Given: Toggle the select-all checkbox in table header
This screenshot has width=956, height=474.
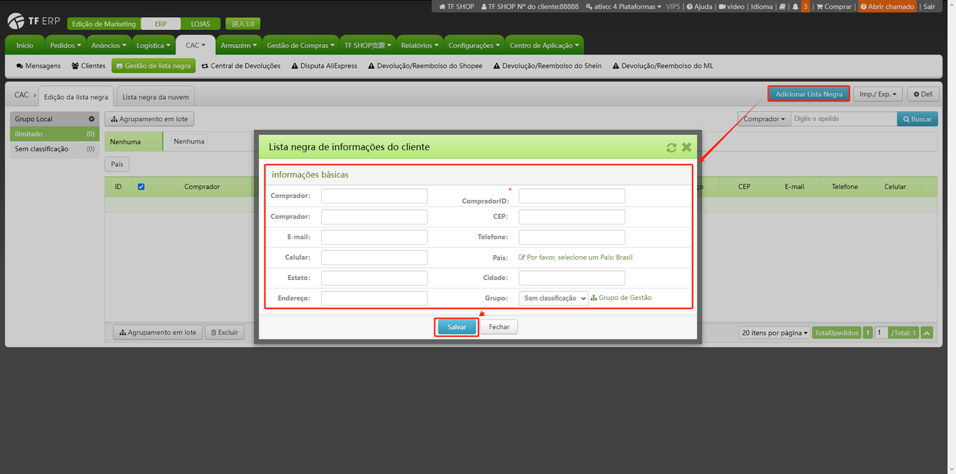Looking at the screenshot, I should coord(141,187).
